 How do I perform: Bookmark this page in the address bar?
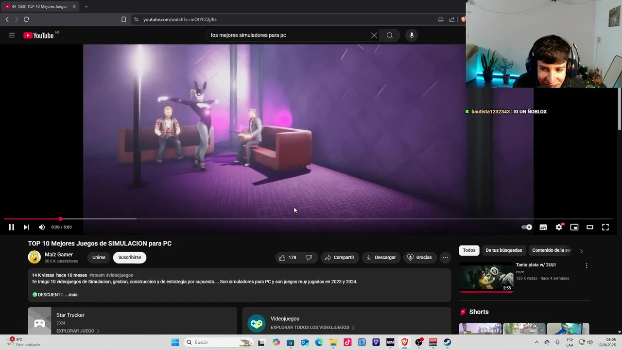point(123,19)
